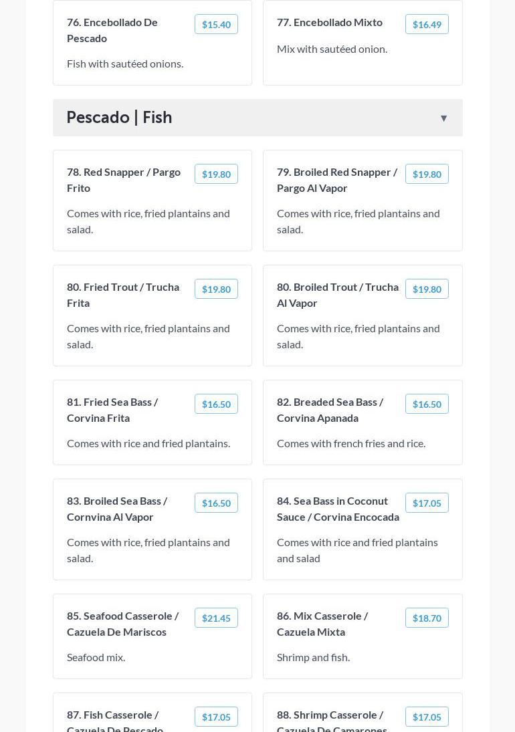This screenshot has width=515, height=732.
Task: Open 80. Fried Trout / Trucha Frita
Action: 123,295
